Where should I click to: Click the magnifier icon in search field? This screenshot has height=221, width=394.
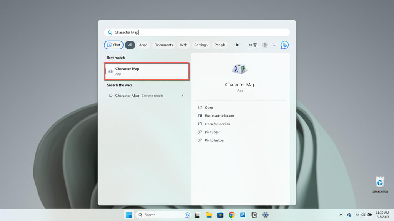(x=110, y=32)
